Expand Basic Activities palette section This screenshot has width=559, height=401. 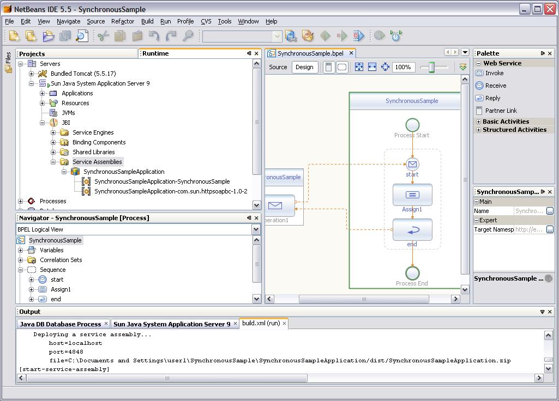(478, 122)
